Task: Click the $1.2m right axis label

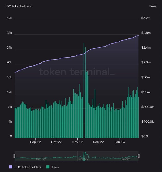Action: pos(145,92)
